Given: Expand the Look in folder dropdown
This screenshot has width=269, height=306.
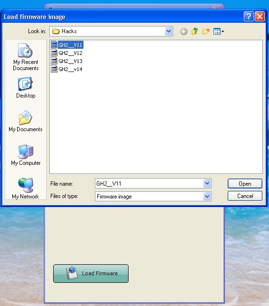Looking at the screenshot, I should coord(168,31).
